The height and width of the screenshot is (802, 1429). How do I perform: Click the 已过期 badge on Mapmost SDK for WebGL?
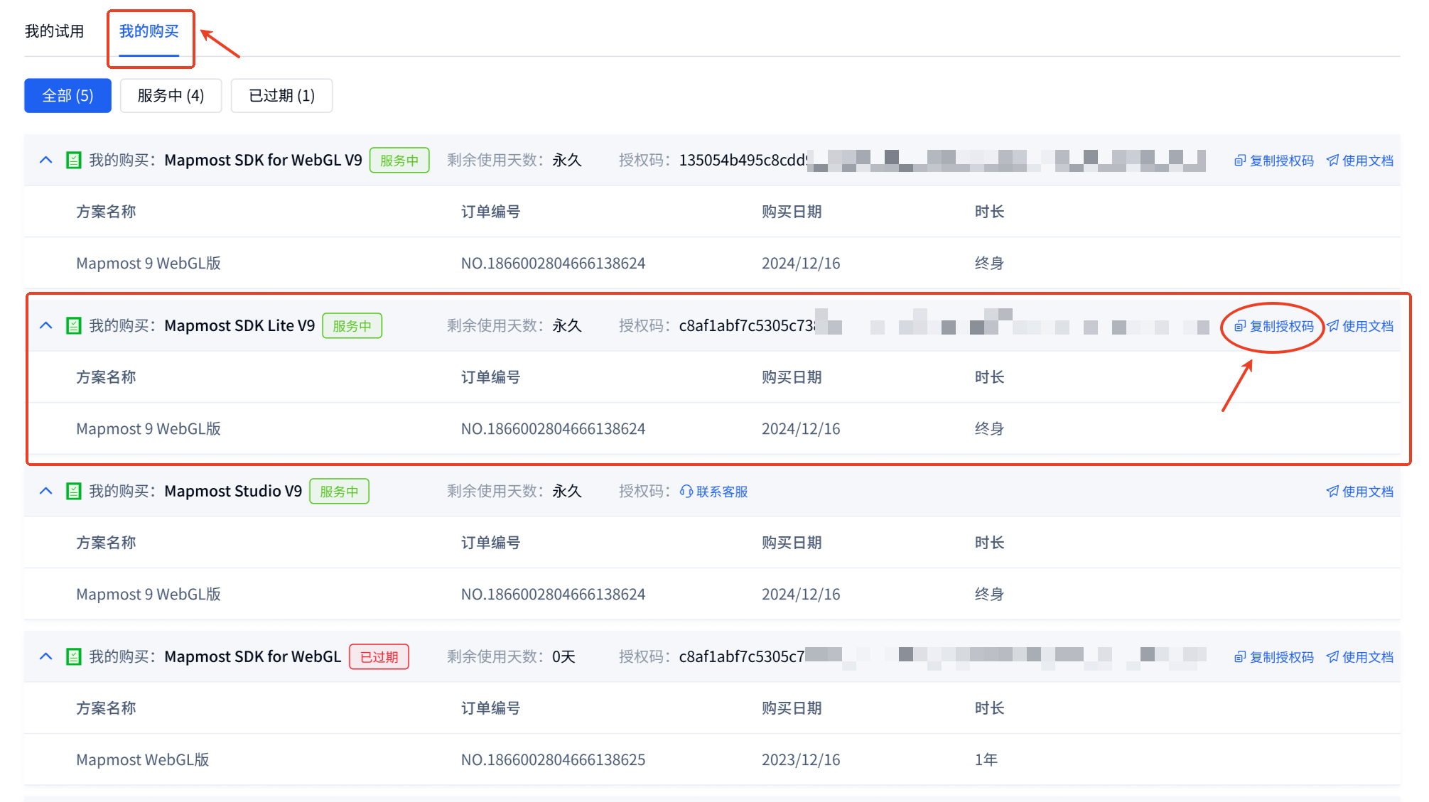pyautogui.click(x=379, y=656)
